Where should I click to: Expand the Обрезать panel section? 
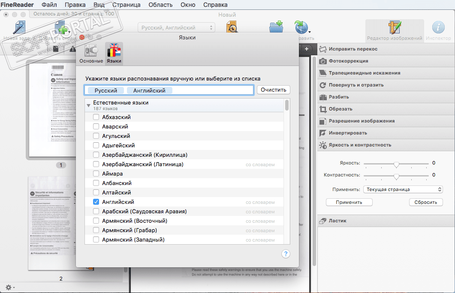tap(386, 109)
